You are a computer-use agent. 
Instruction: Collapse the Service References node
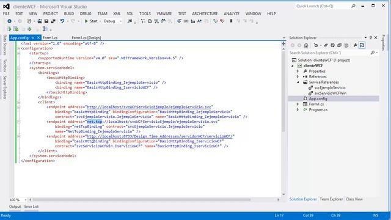click(298, 82)
